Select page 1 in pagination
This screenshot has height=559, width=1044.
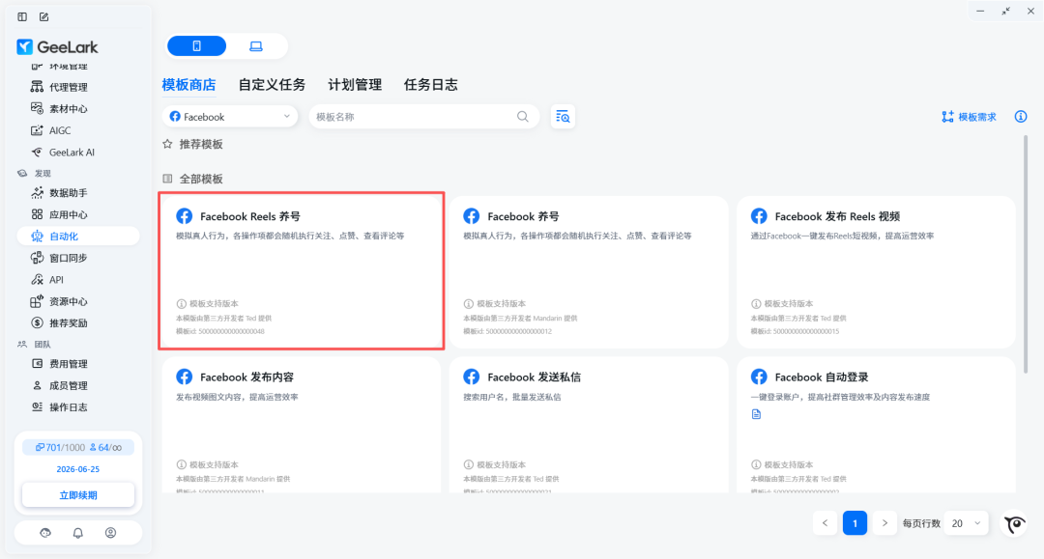point(855,523)
